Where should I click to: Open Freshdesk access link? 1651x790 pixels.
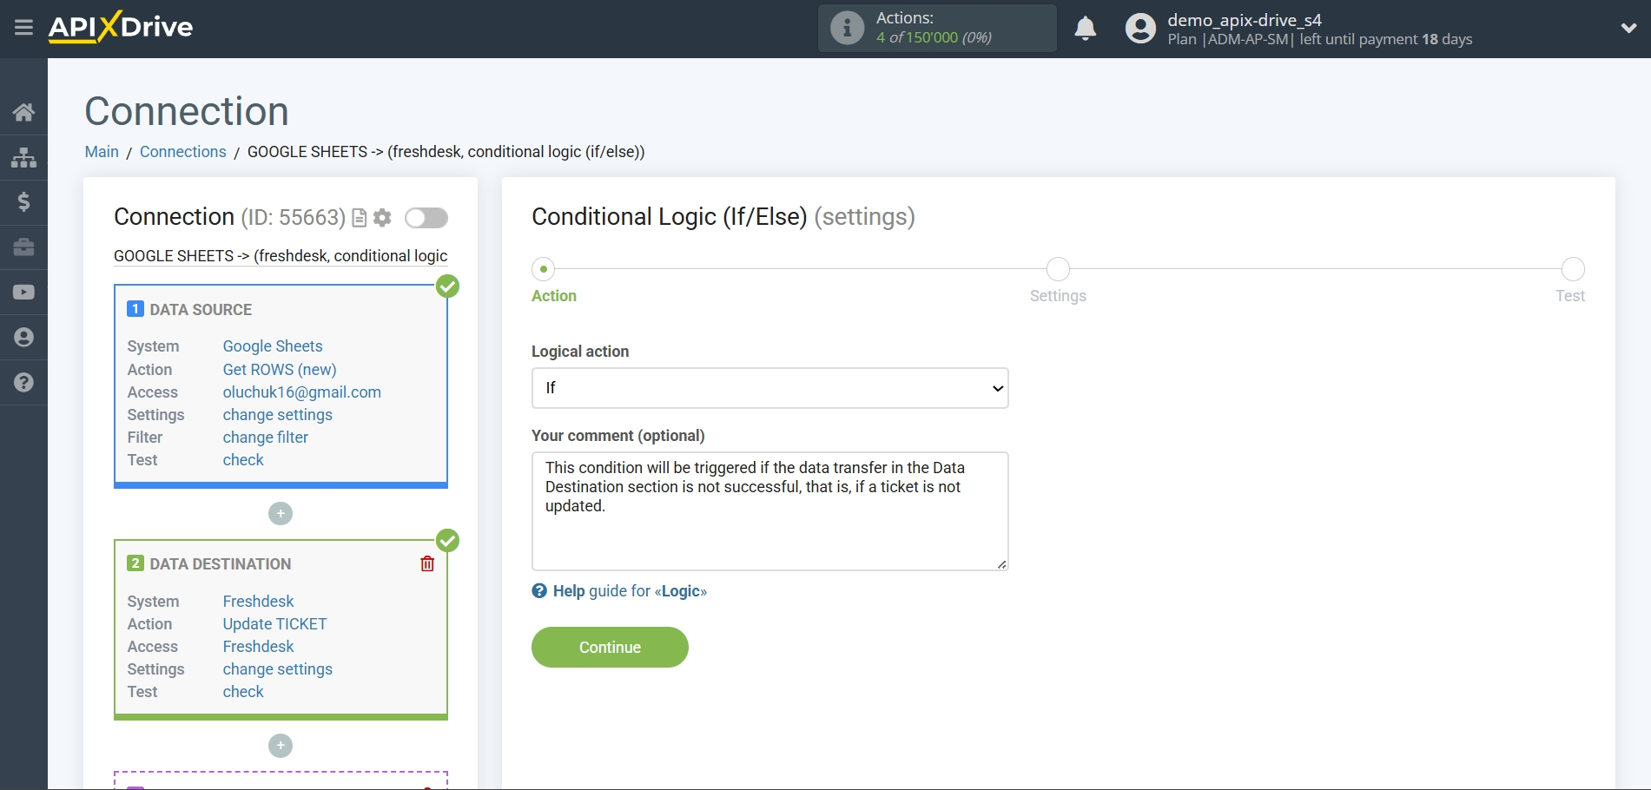coord(259,647)
